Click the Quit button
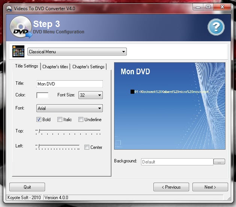The image size is (236, 207). 27,187
